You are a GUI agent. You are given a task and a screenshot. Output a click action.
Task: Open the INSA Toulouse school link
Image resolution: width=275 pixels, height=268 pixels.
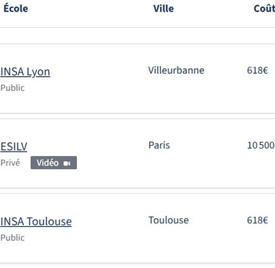36,221
